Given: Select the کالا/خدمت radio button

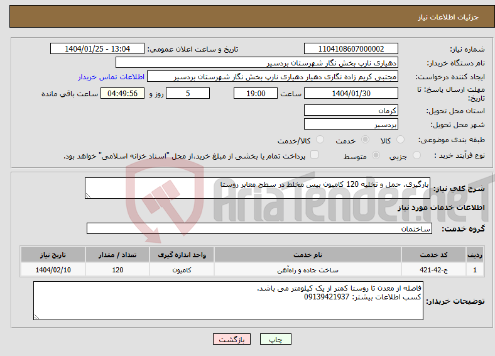Looking at the screenshot, I should [x=320, y=140].
